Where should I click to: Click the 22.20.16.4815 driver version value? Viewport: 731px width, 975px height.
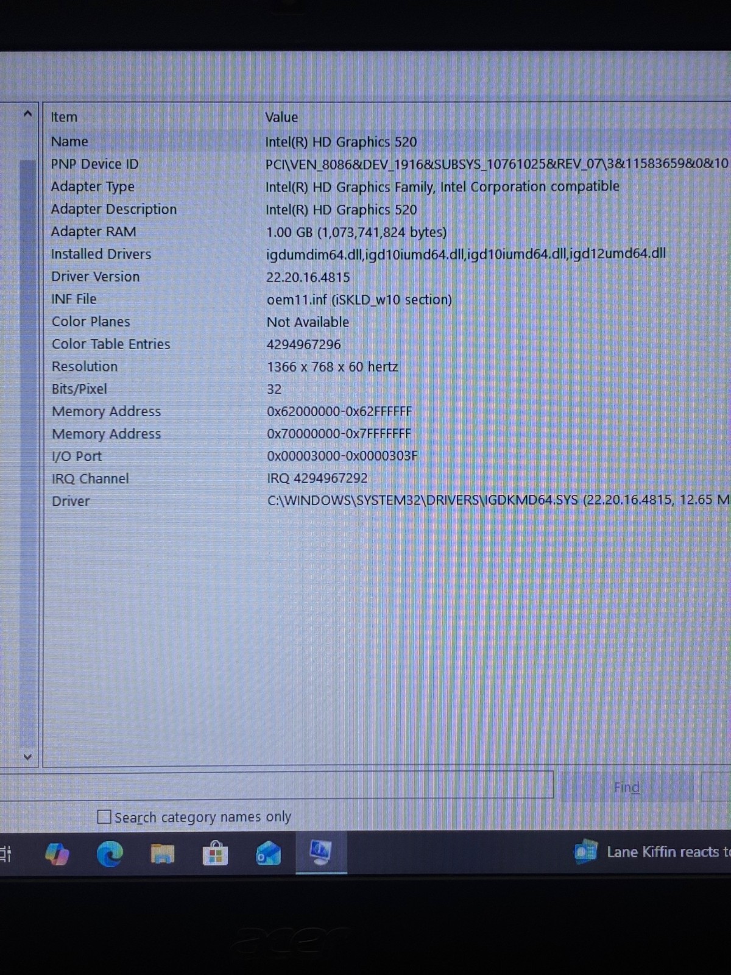tap(308, 277)
